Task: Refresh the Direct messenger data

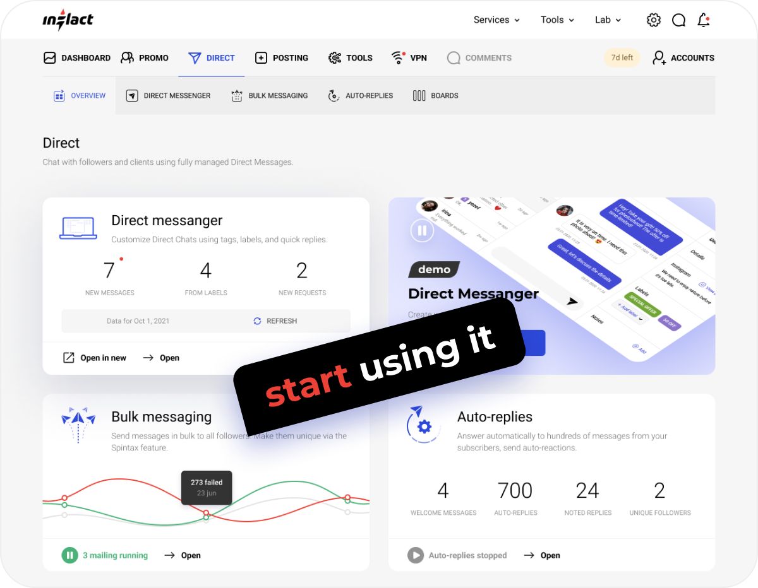Action: tap(275, 321)
